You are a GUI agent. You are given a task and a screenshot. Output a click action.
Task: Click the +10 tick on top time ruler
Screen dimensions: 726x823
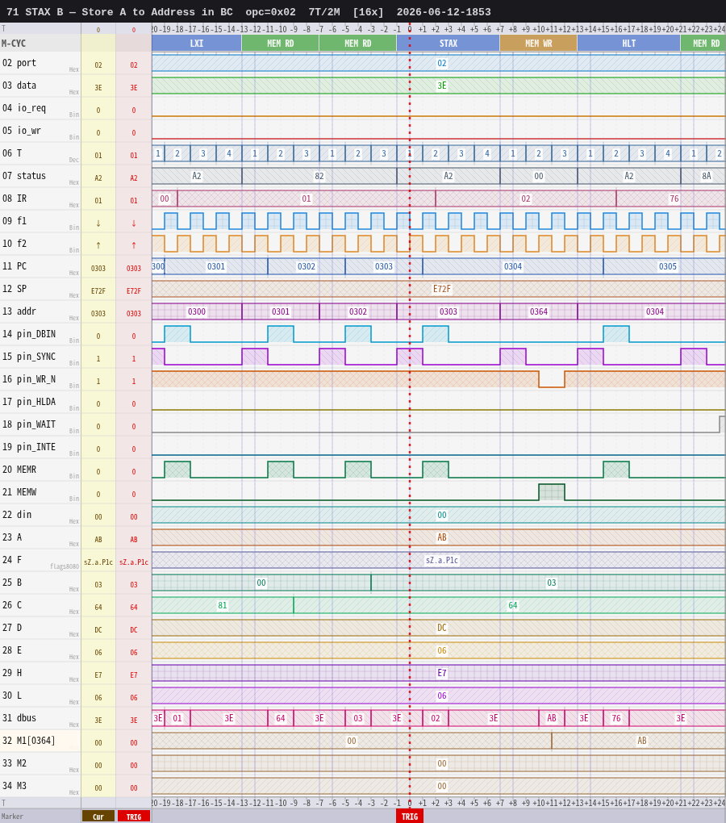538,29
